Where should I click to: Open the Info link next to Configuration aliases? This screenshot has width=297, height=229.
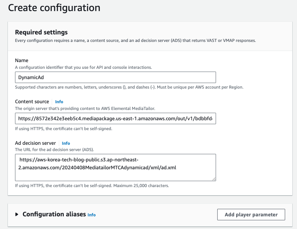(92, 215)
